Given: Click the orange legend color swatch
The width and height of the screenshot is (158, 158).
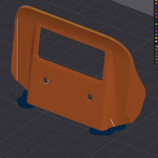Looking at the screenshot, I should click(156, 4).
